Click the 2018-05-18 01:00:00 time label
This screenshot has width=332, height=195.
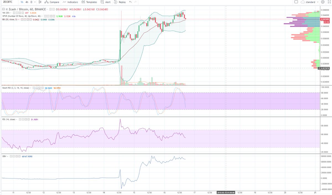pyautogui.click(x=226, y=192)
